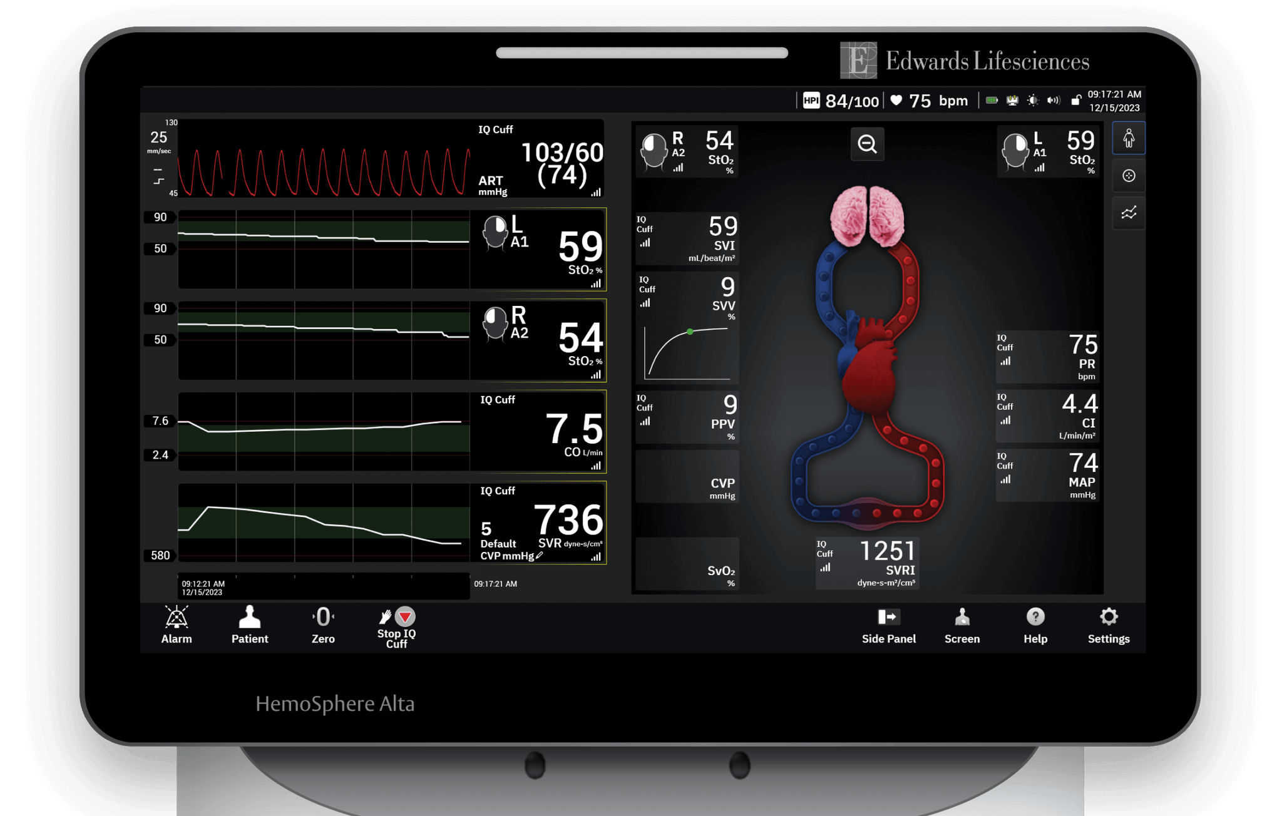Select the PR 75 bpm tile
The height and width of the screenshot is (816, 1282).
(x=1047, y=357)
